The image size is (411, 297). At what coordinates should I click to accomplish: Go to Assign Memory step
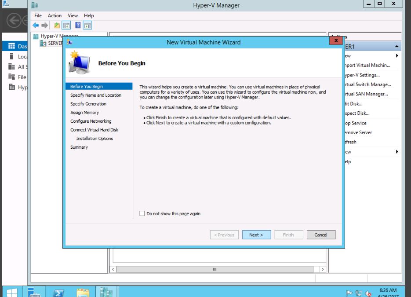coord(84,113)
